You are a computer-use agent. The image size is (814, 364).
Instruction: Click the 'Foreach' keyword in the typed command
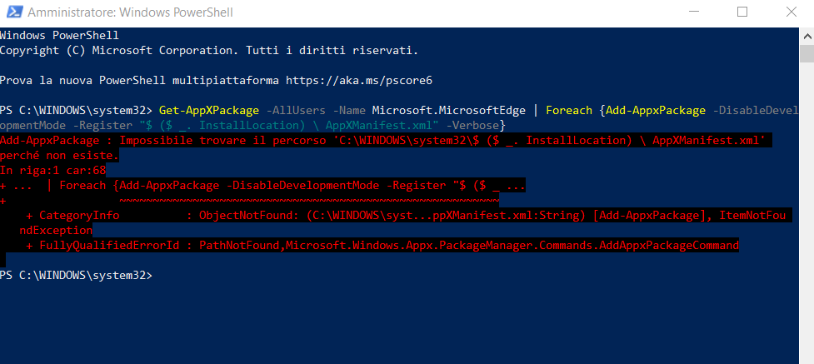pyautogui.click(x=569, y=110)
